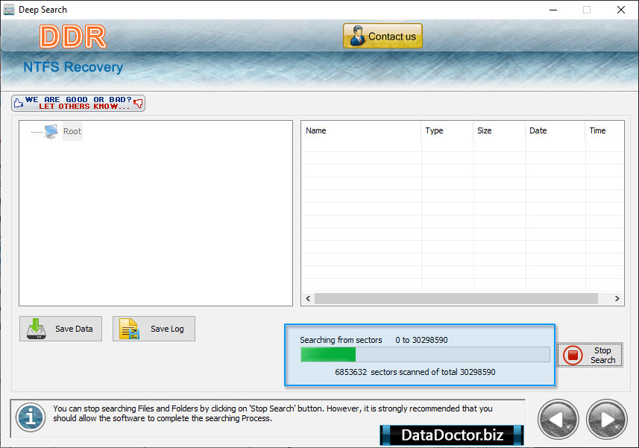Open the DataDoctor.biz link banner
This screenshot has width=639, height=448.
click(452, 435)
